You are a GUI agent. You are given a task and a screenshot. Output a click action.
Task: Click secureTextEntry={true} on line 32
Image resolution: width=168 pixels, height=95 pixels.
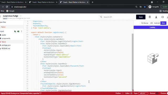[54, 75]
